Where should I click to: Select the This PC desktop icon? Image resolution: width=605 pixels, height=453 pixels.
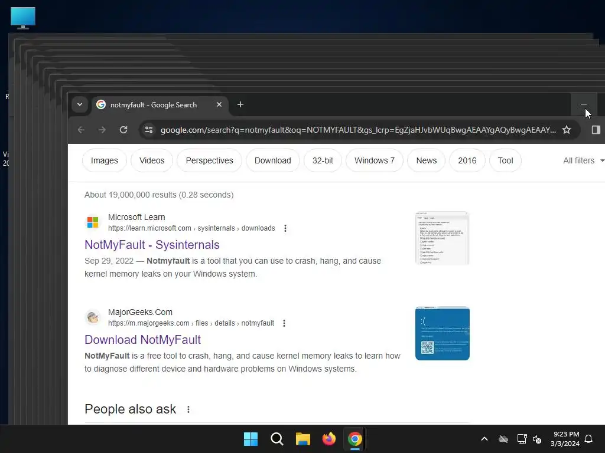point(23,18)
